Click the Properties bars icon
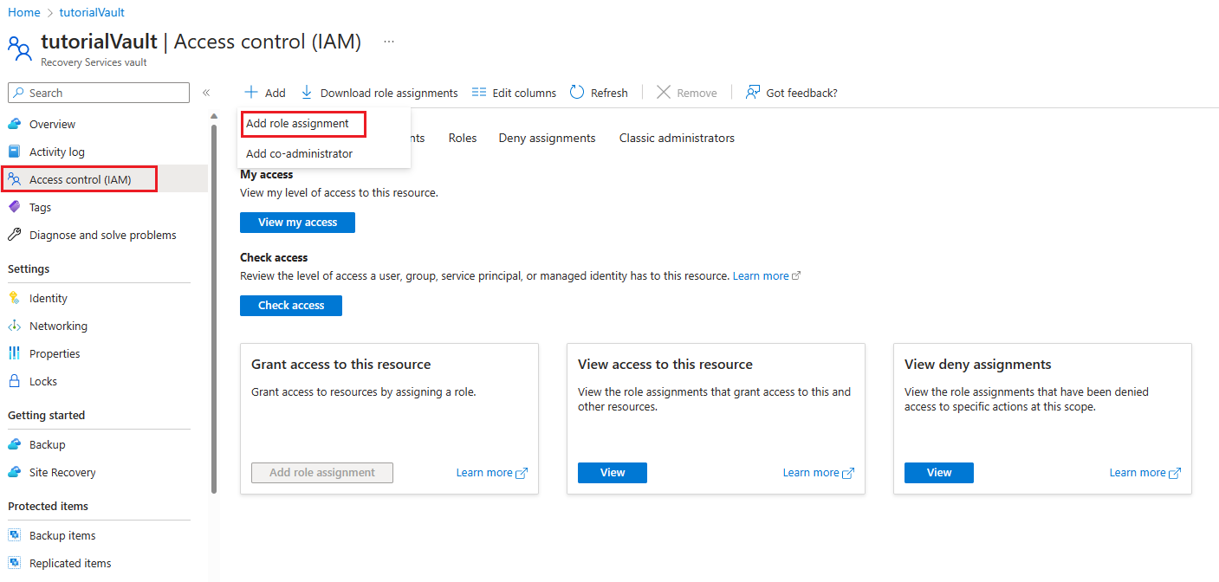 click(14, 353)
